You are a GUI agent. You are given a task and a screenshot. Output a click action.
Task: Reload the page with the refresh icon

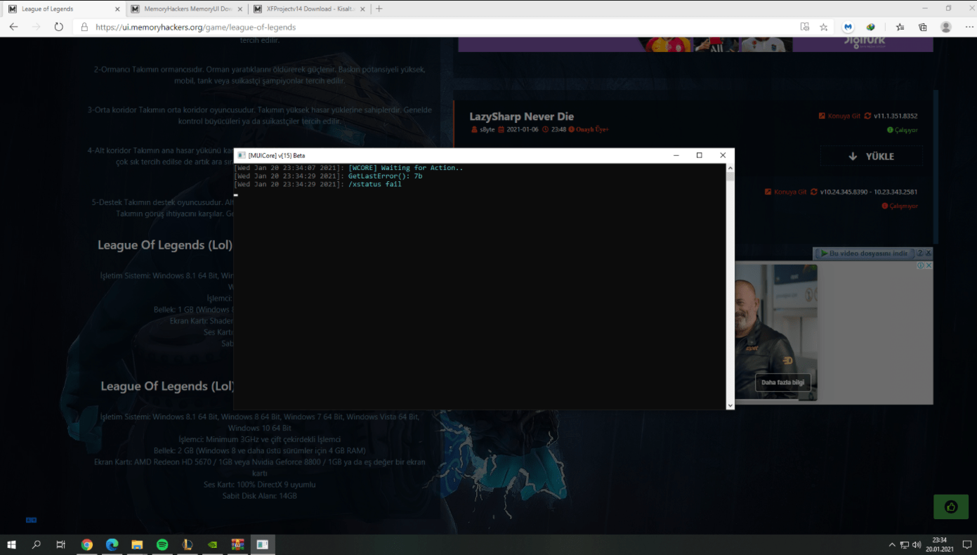click(x=59, y=27)
